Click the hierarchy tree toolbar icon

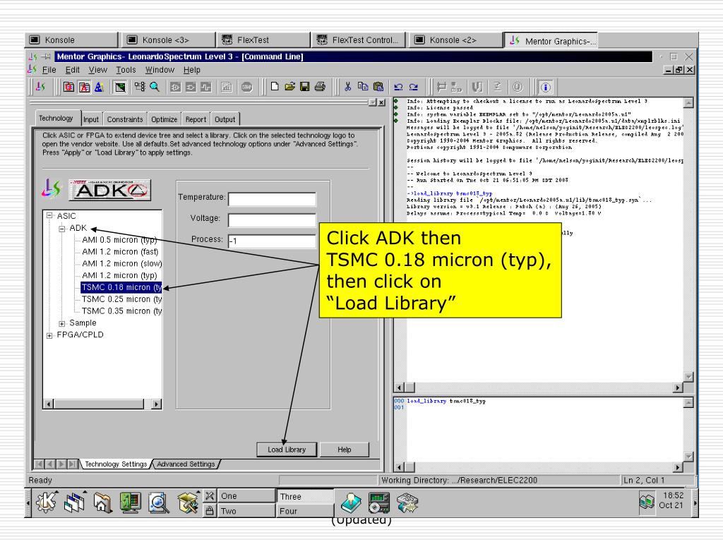[140, 87]
